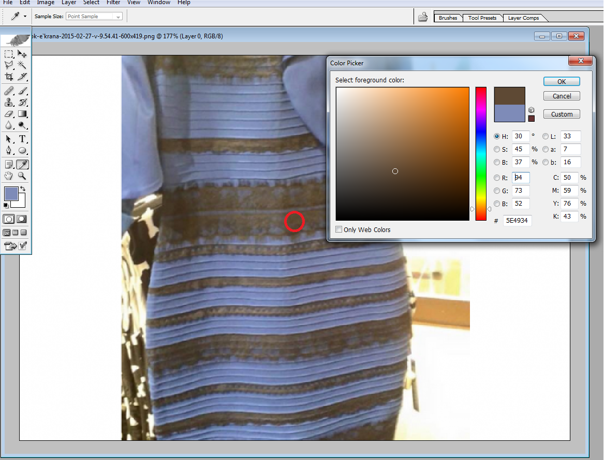Select the Polygonal Lasso tool

(x=9, y=65)
